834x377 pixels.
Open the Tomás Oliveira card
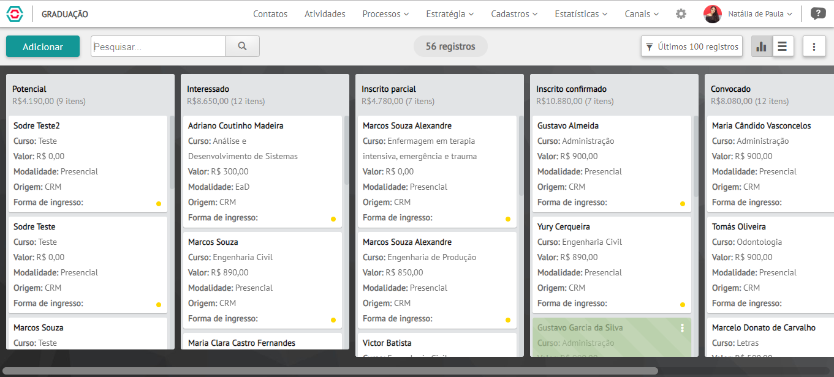click(x=770, y=265)
